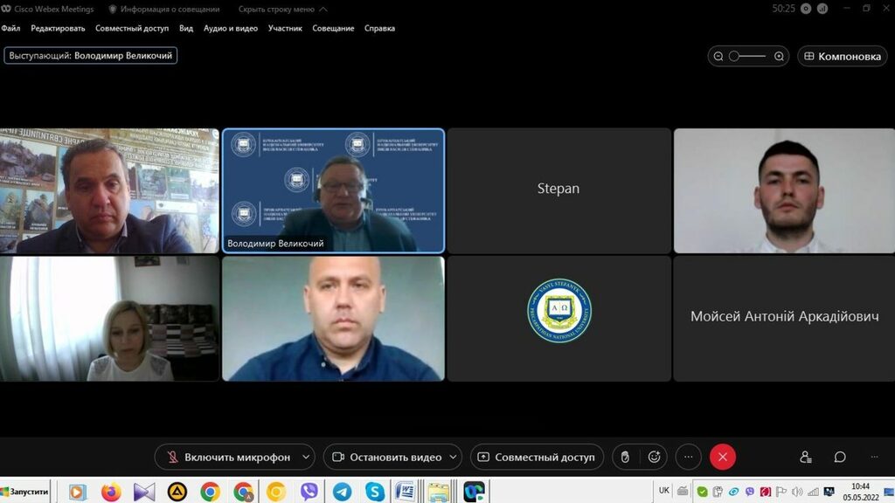Select Володимир Великочий's video tile
The image size is (895, 503).
click(333, 190)
